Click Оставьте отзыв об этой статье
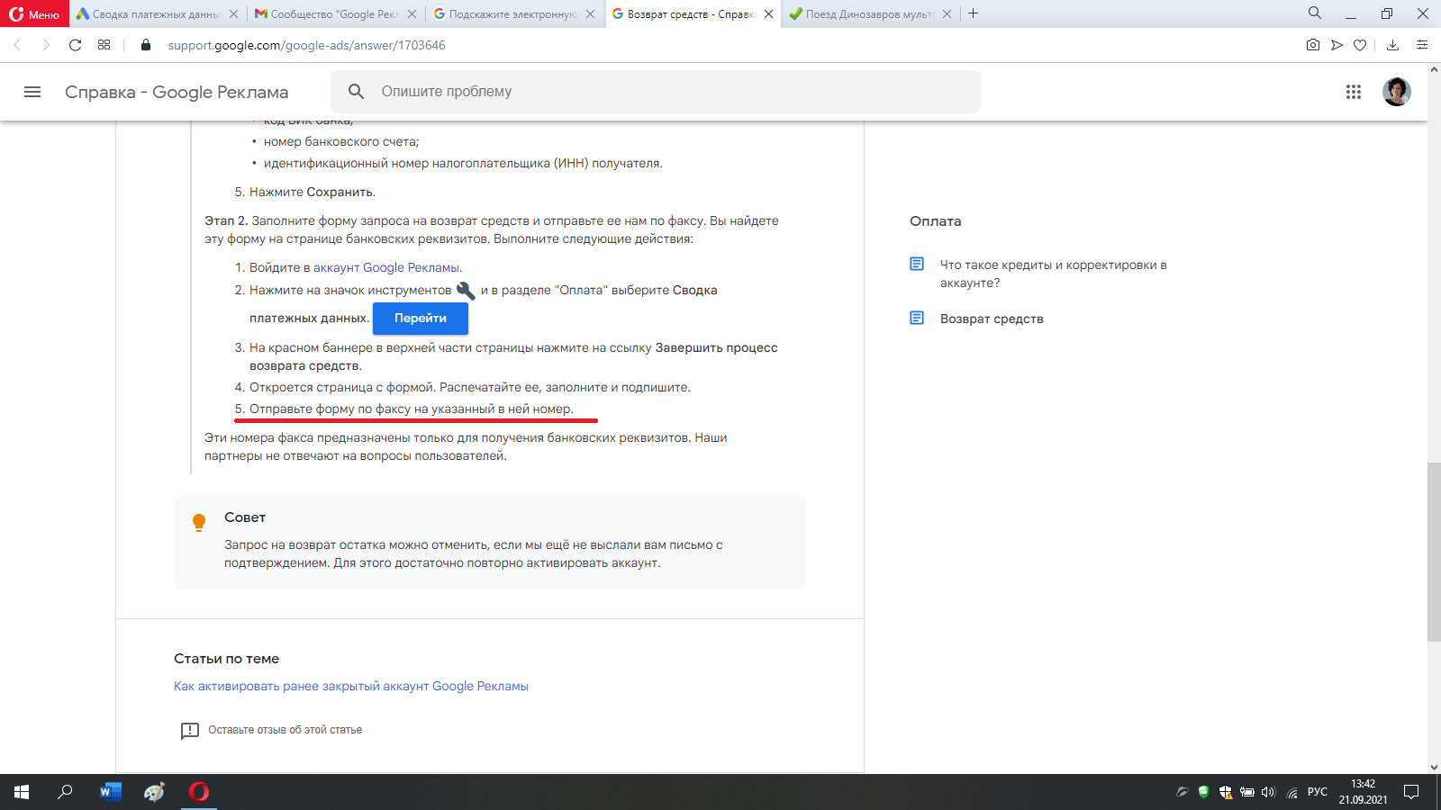 (x=285, y=730)
